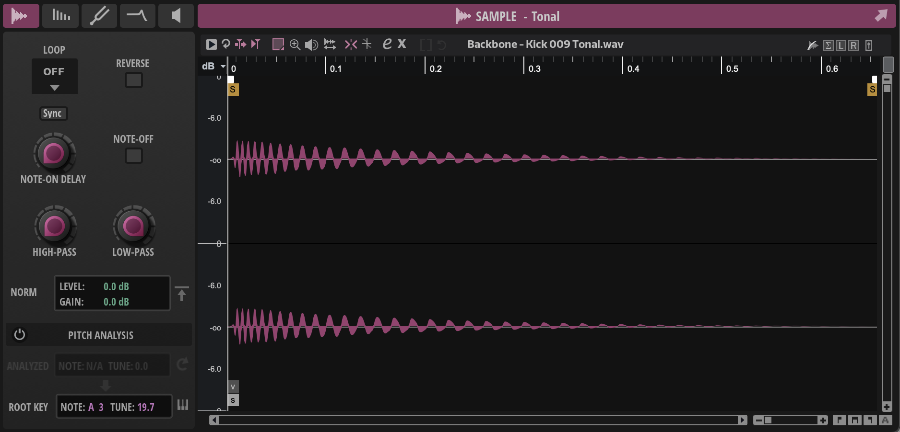Expand the Root Key keyboard selector
This screenshot has width=900, height=432.
pyautogui.click(x=182, y=406)
